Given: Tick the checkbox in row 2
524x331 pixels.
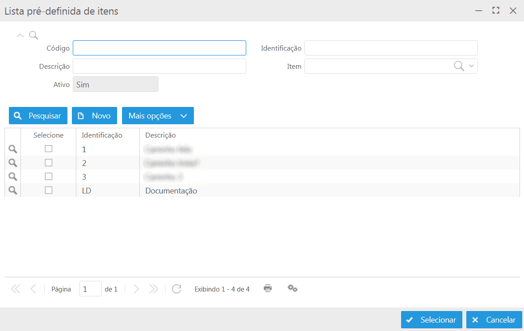Looking at the screenshot, I should [x=49, y=162].
